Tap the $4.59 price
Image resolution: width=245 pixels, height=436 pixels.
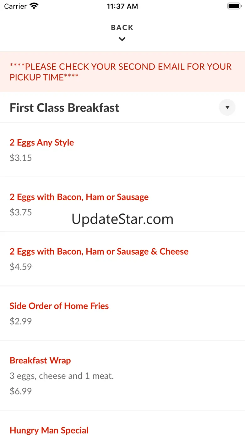click(x=21, y=267)
